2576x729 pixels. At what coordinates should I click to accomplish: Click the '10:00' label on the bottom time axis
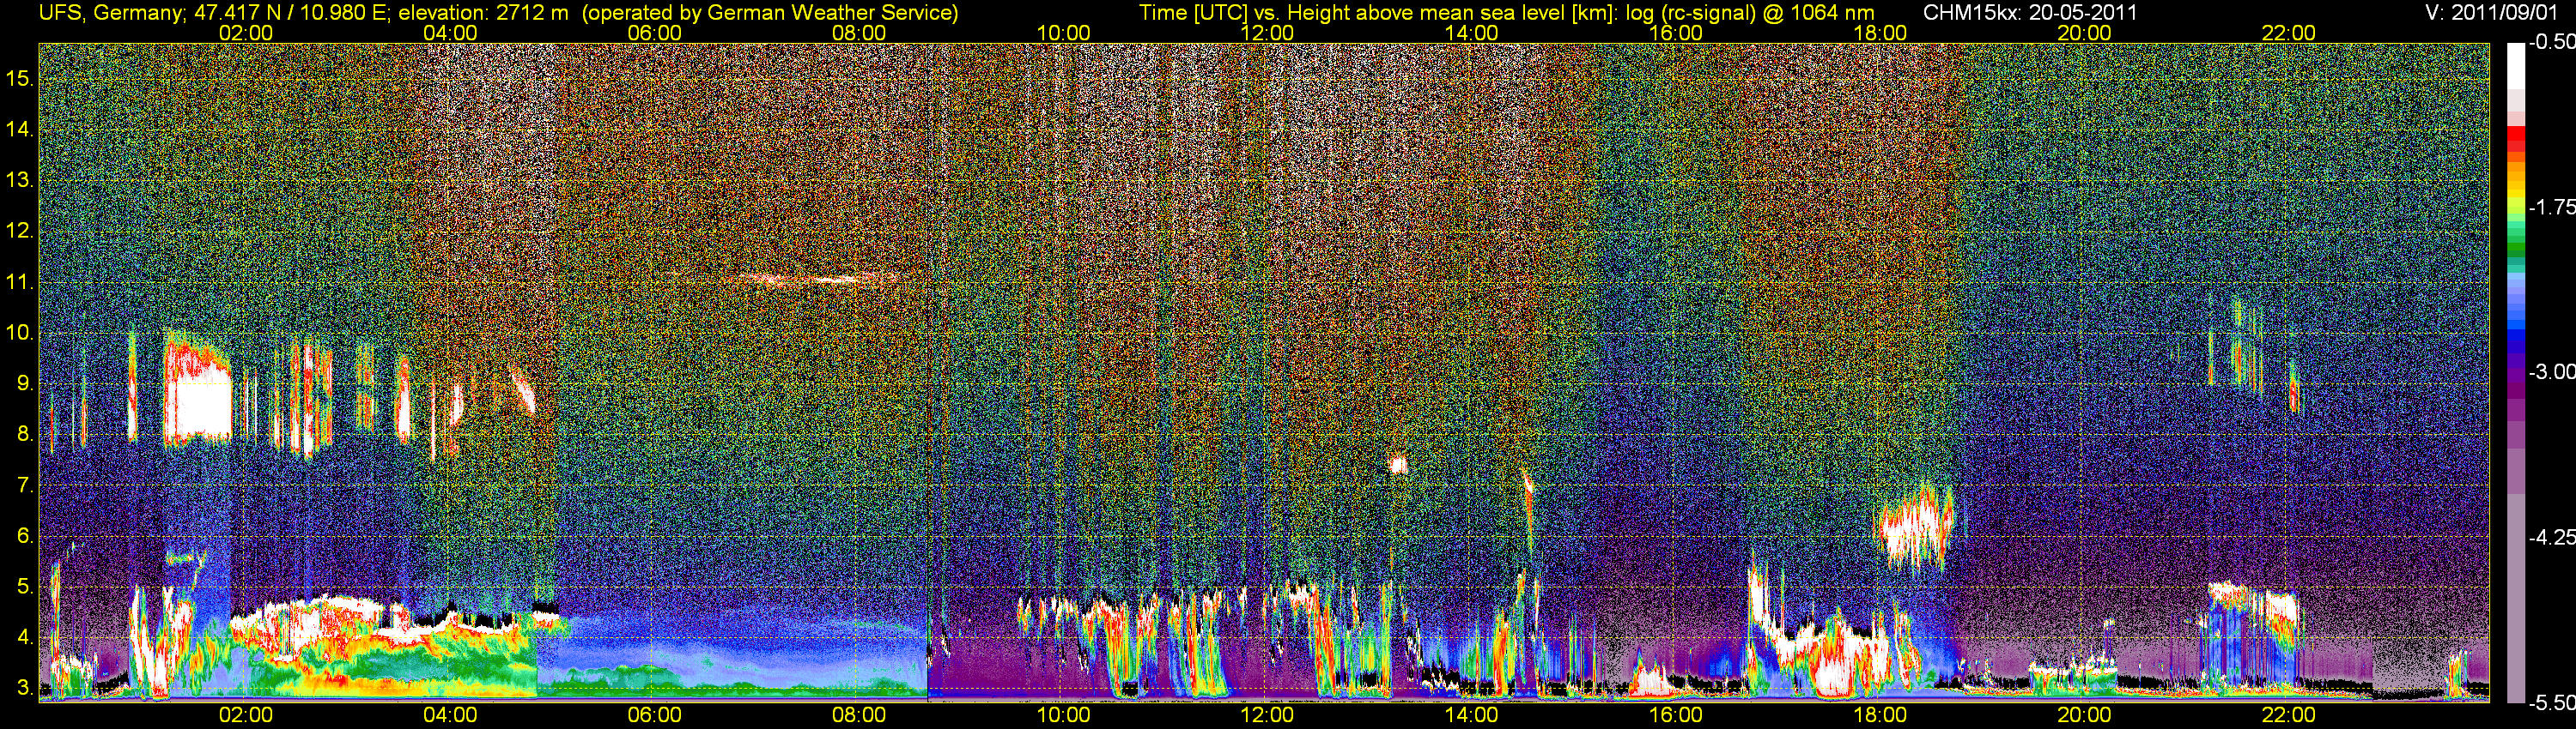click(x=1063, y=715)
